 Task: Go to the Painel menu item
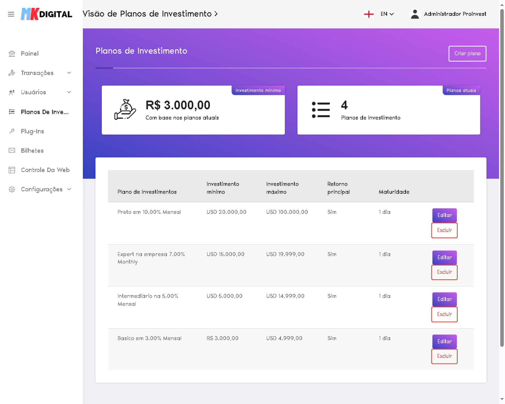point(29,54)
